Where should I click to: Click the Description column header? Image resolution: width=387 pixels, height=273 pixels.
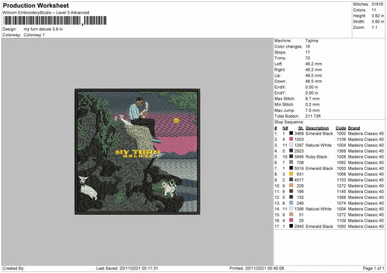317,128
